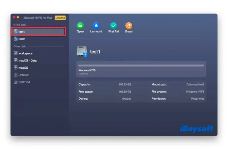Click the blue Unmount eject icon
The image size is (228, 149).
pyautogui.click(x=96, y=26)
